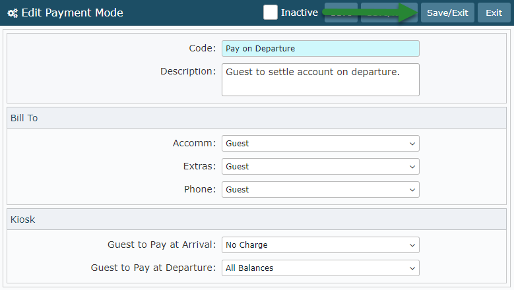Click the Code field label
The height and width of the screenshot is (290, 514).
[x=202, y=49]
